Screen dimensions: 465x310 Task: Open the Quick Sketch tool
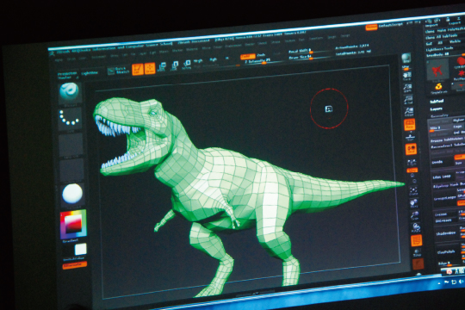coord(118,71)
